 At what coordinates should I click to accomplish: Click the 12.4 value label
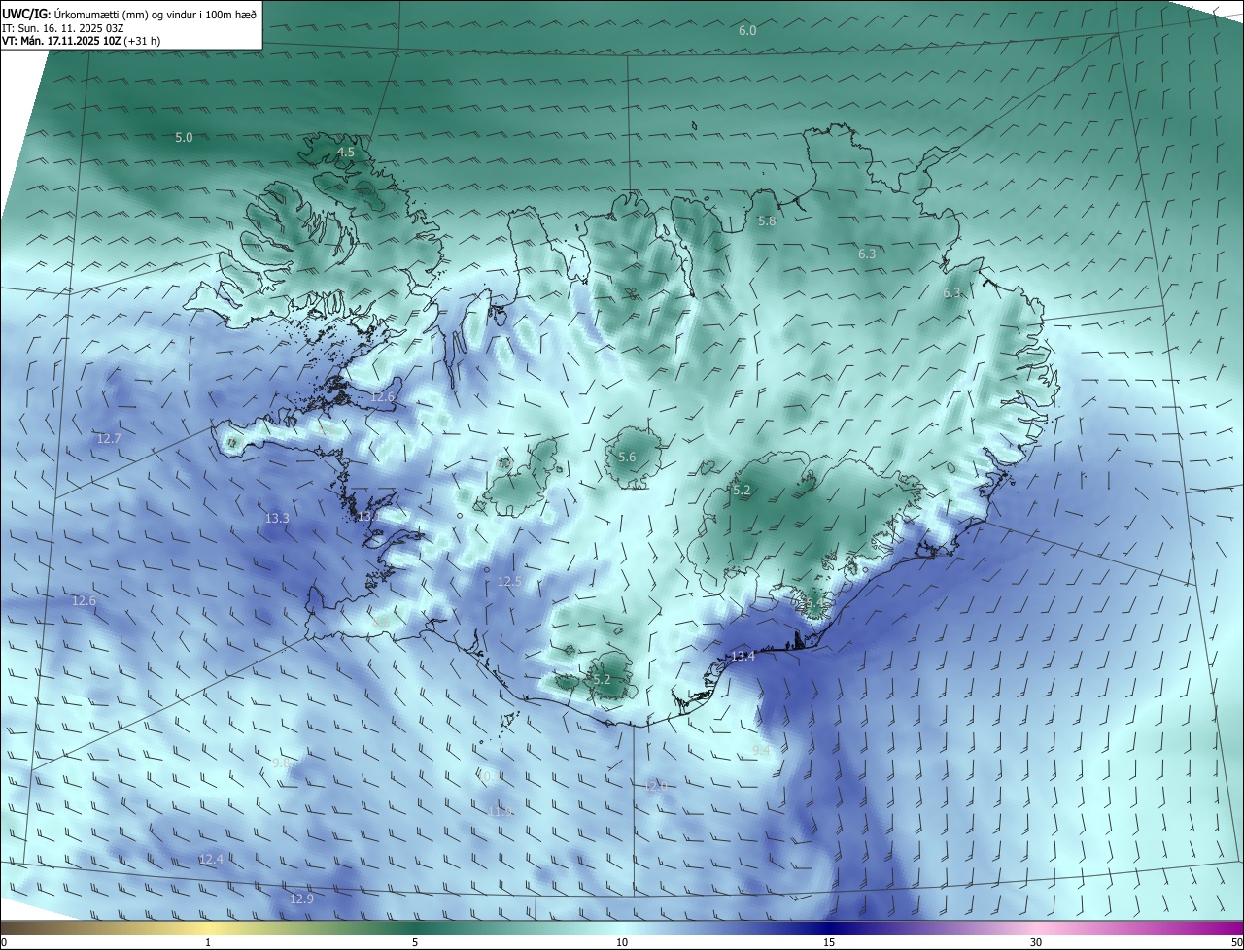211,860
